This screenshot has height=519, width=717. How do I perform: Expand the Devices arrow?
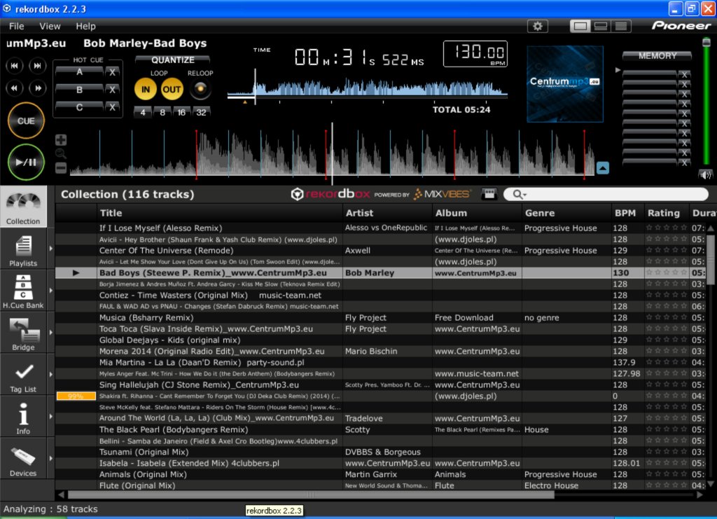[x=50, y=459]
